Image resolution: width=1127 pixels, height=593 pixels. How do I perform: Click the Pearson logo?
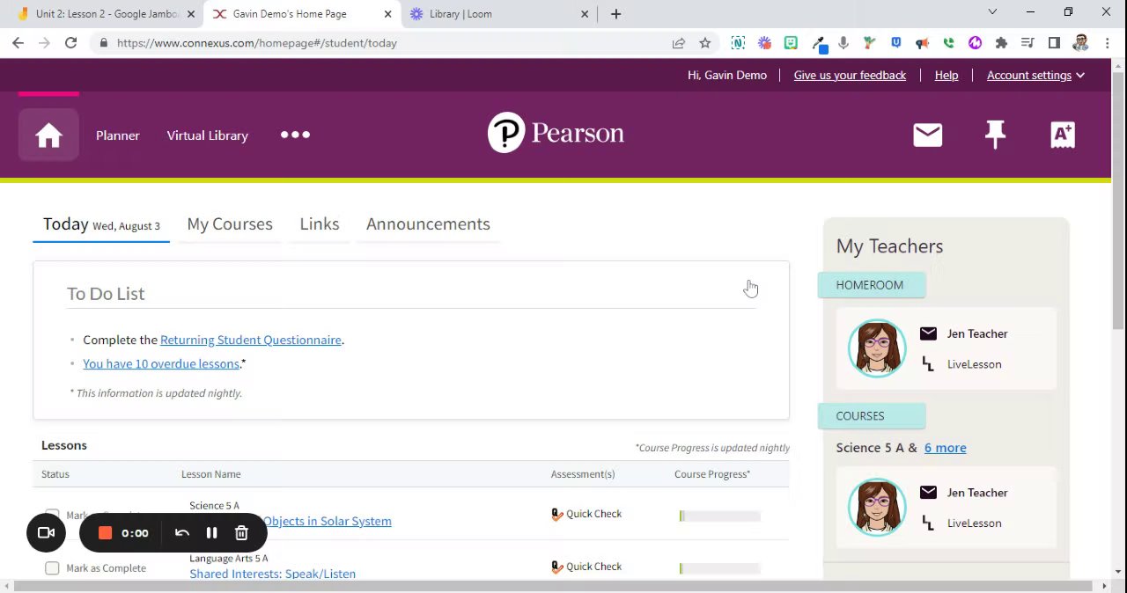pyautogui.click(x=556, y=133)
